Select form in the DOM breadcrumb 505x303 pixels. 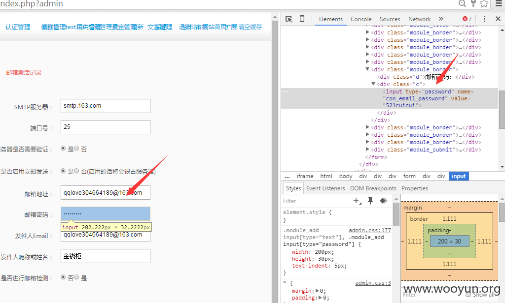pos(409,176)
